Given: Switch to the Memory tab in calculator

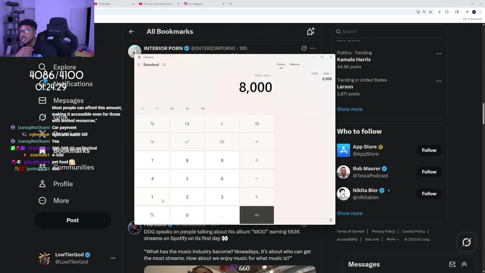Looking at the screenshot, I should (x=294, y=64).
